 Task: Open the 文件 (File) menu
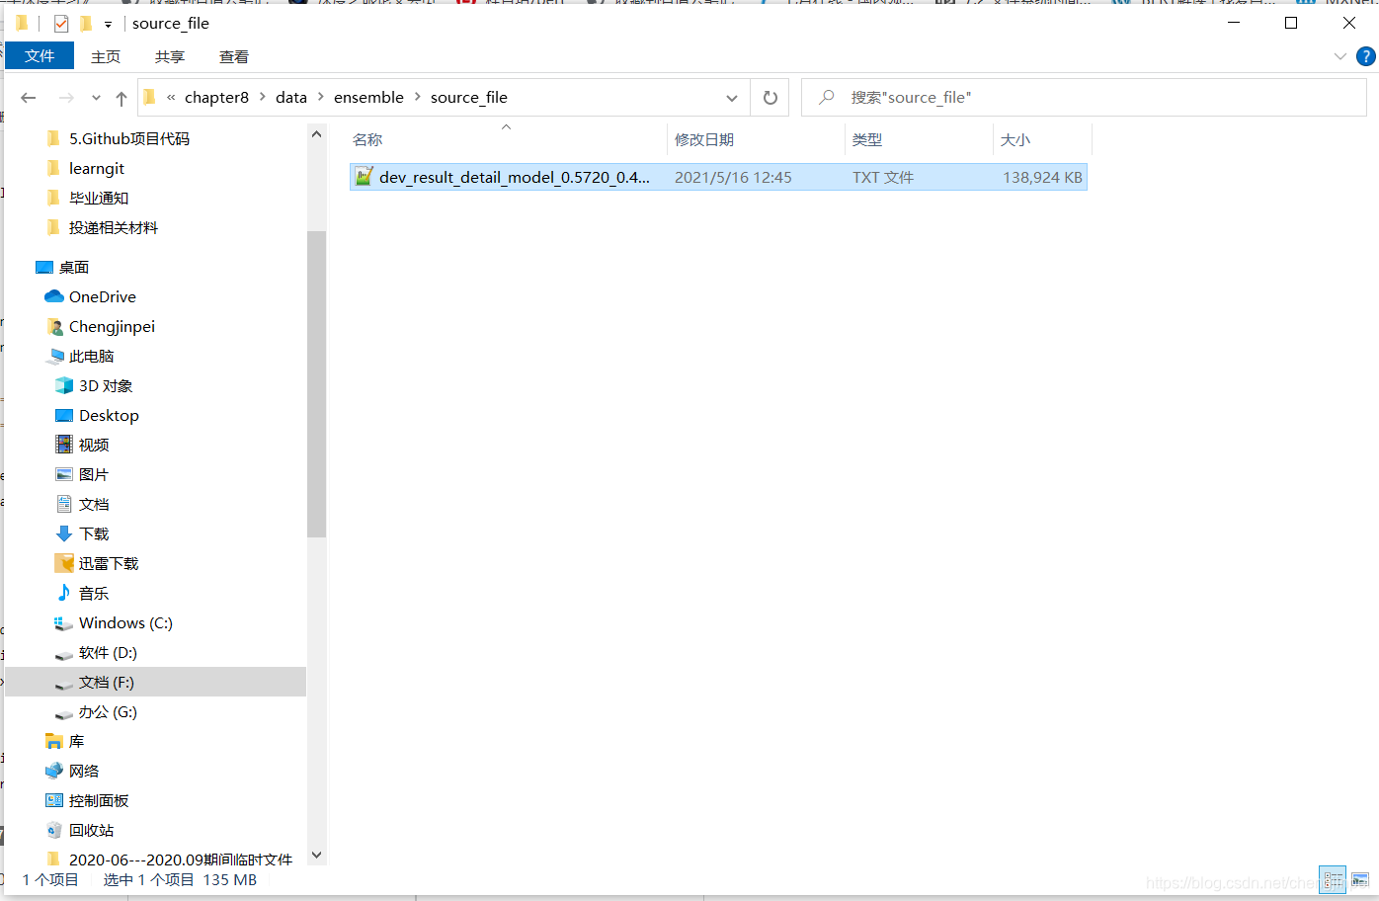click(40, 56)
